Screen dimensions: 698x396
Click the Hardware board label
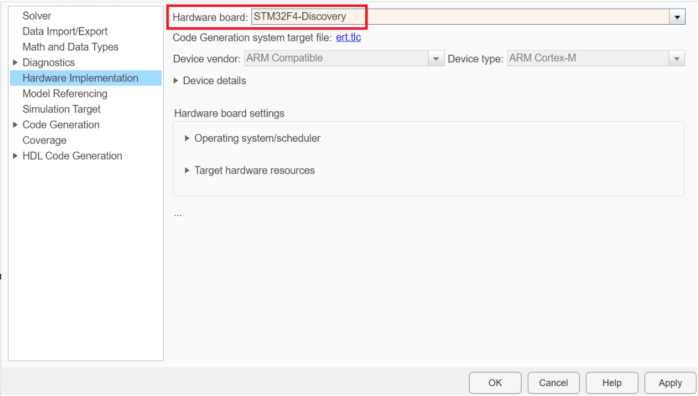[210, 17]
